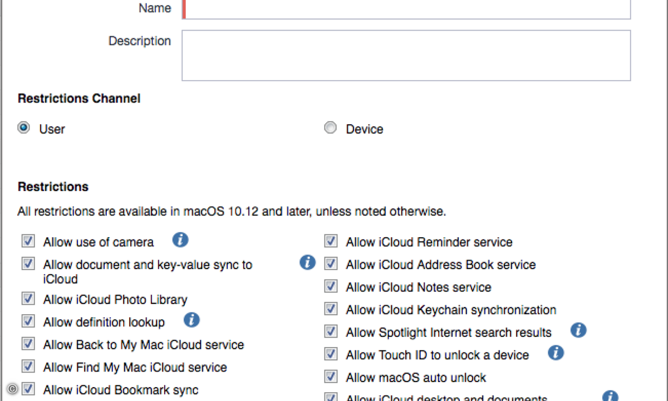Uncheck Allow iCloud desktop and documents
This screenshot has width=668, height=401.
coord(331,398)
